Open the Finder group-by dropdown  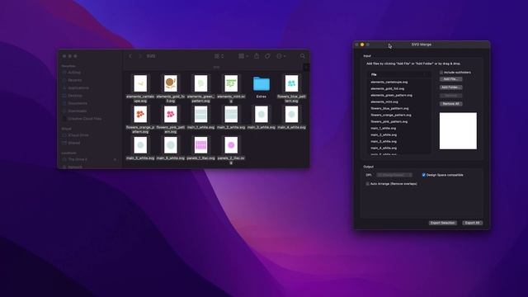pyautogui.click(x=243, y=56)
